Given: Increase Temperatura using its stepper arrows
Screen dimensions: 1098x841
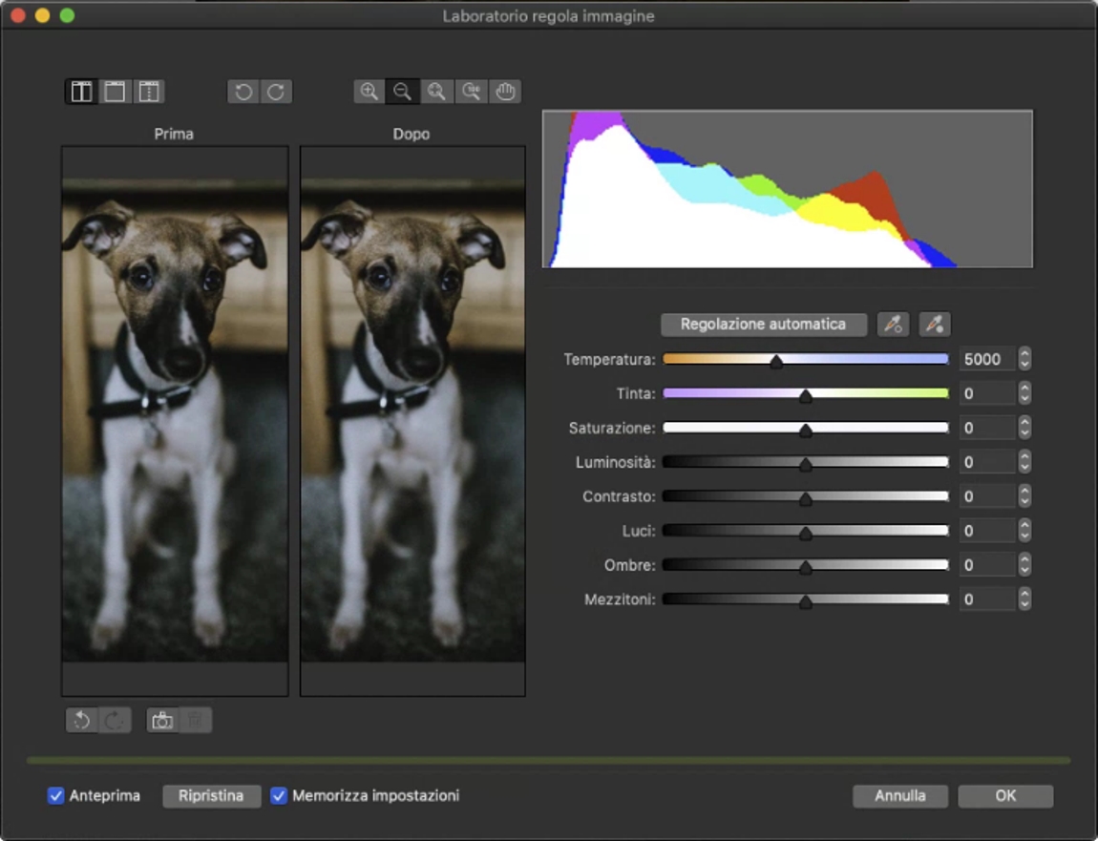Looking at the screenshot, I should click(x=1024, y=354).
